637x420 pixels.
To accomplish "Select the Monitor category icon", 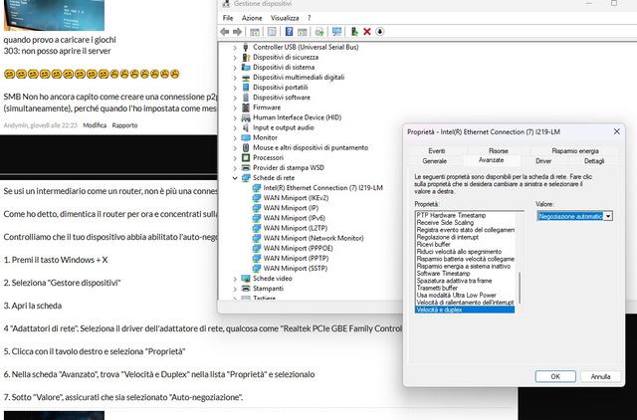I will tap(246, 137).
